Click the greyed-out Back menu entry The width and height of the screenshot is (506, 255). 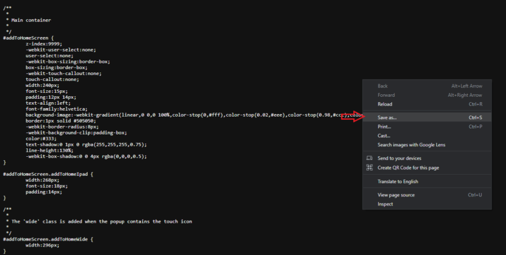[427, 86]
